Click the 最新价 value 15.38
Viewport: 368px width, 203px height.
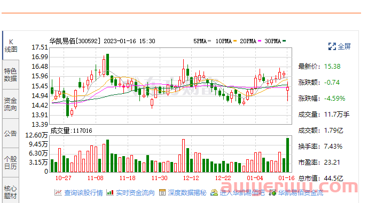332,67
